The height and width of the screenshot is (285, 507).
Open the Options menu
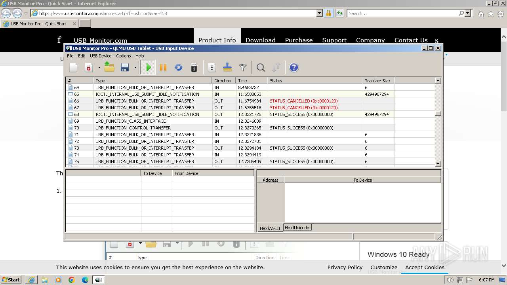point(124,56)
